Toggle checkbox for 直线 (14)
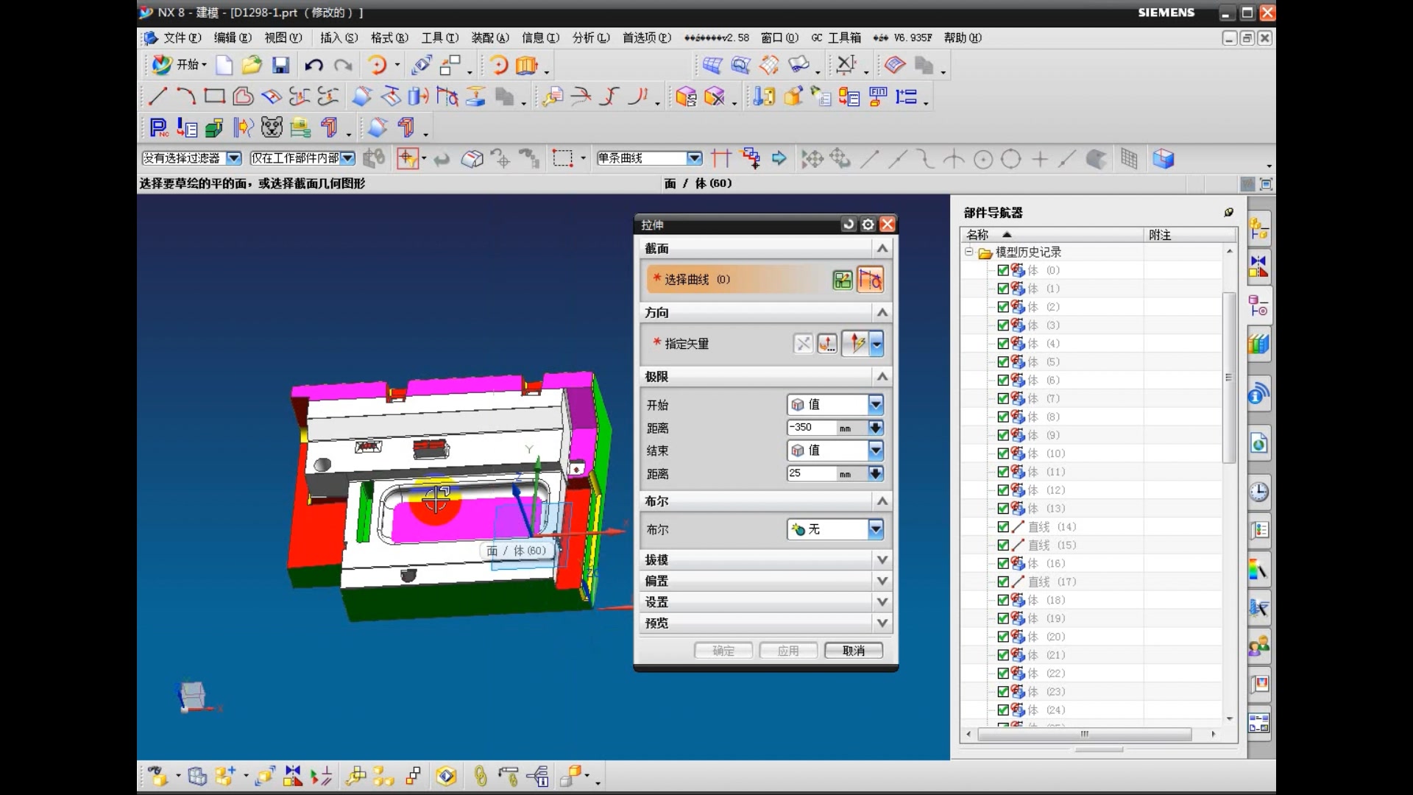 coord(1002,527)
